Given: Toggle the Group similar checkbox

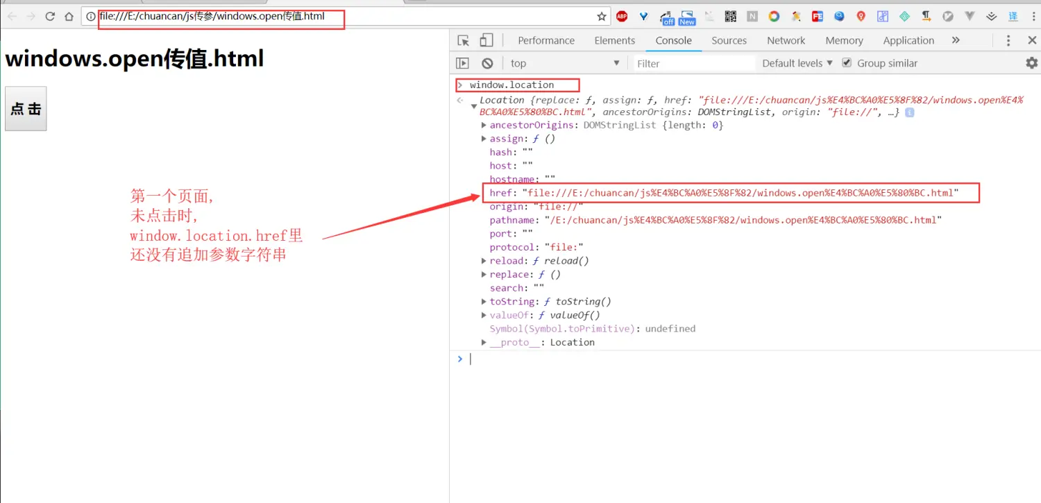Looking at the screenshot, I should (x=846, y=62).
